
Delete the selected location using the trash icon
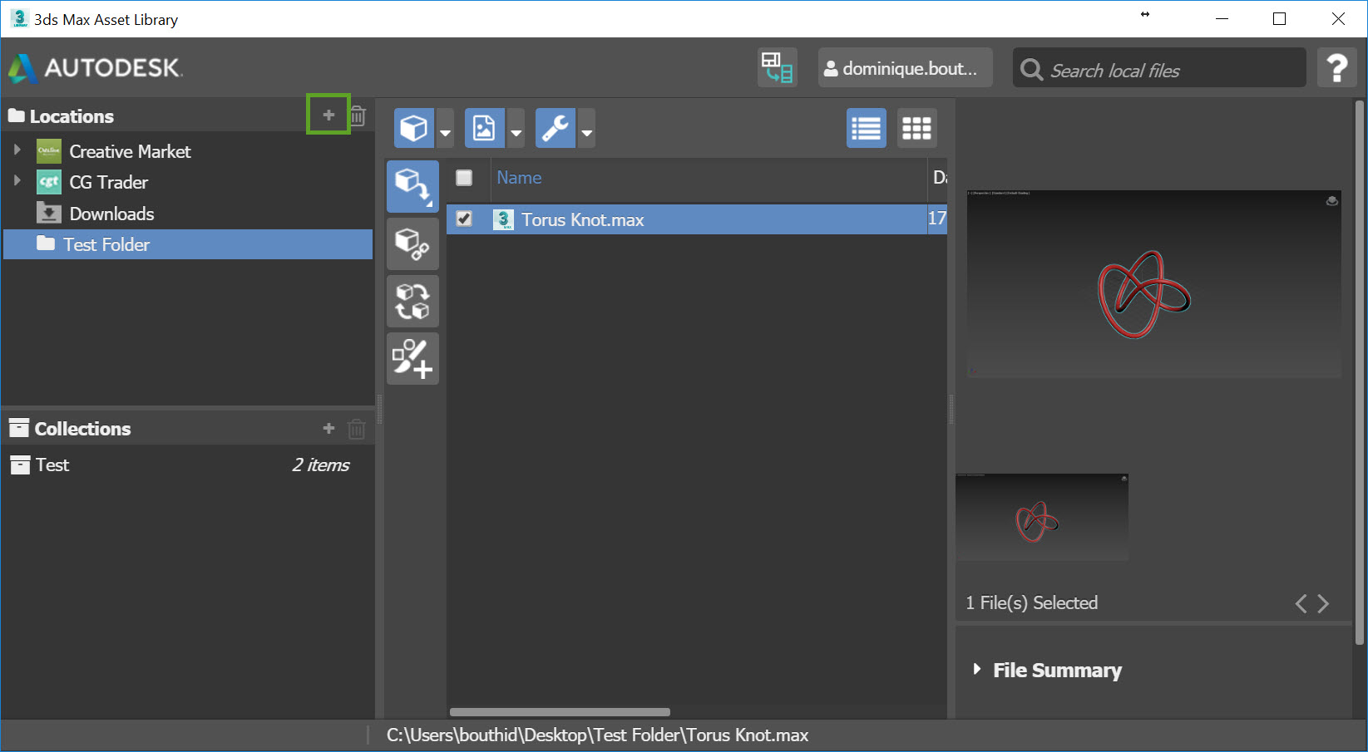[358, 116]
